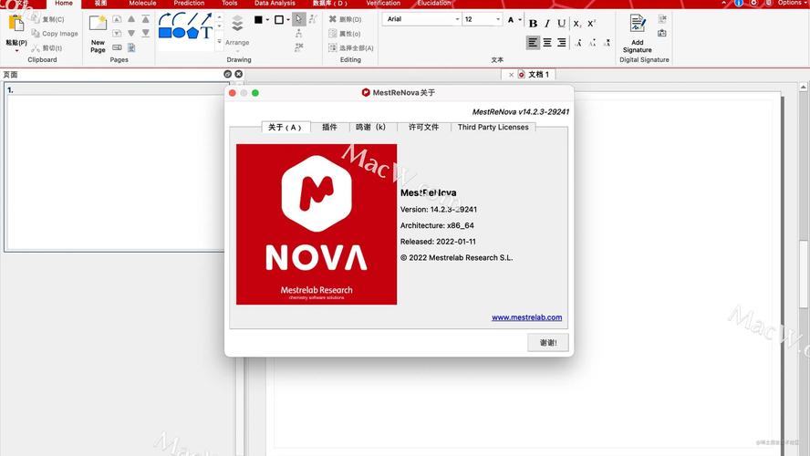Open the font color A dropdown arrow
This screenshot has height=456, width=810.
[x=520, y=20]
